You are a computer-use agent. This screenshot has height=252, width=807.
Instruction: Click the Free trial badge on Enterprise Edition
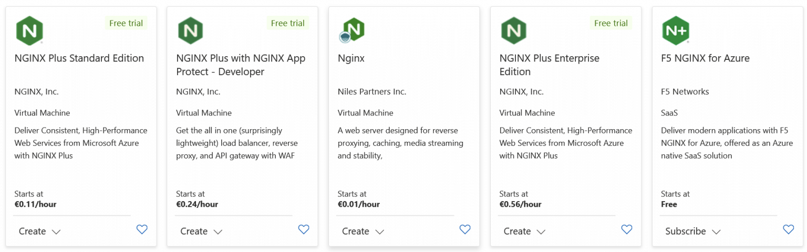tap(611, 23)
